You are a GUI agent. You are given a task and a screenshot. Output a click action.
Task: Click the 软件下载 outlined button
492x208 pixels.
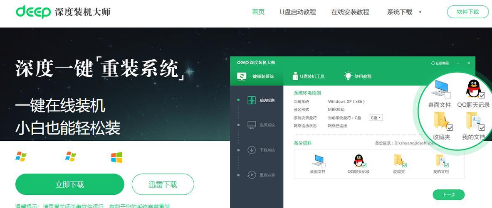(x=467, y=12)
